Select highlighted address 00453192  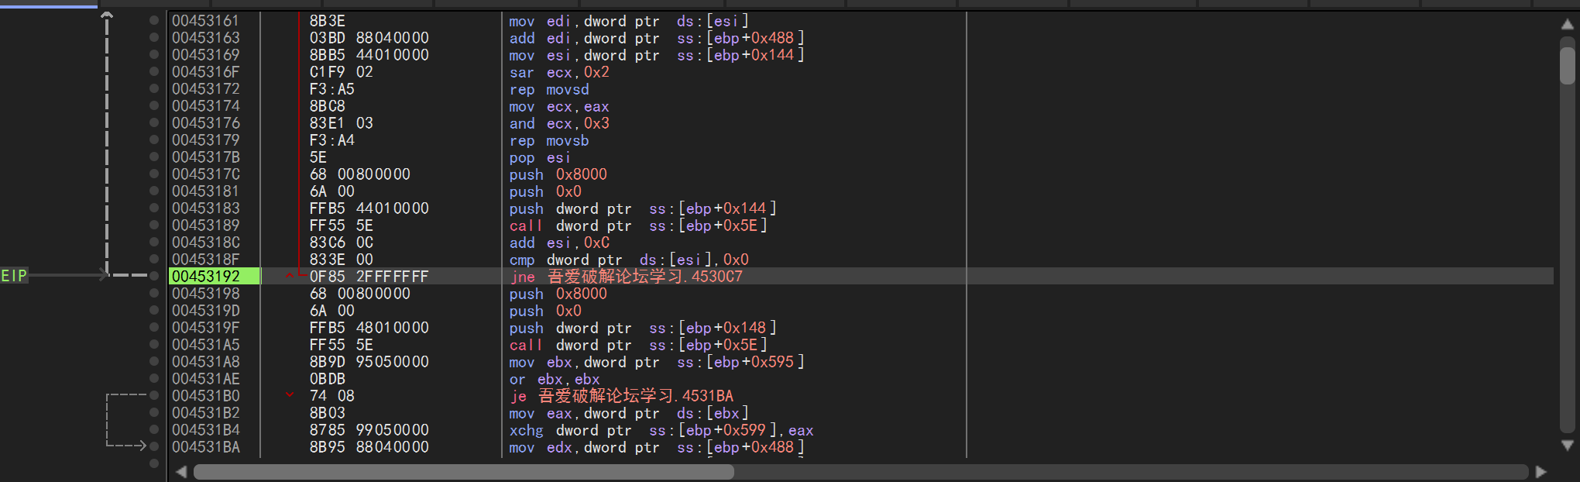pos(206,277)
